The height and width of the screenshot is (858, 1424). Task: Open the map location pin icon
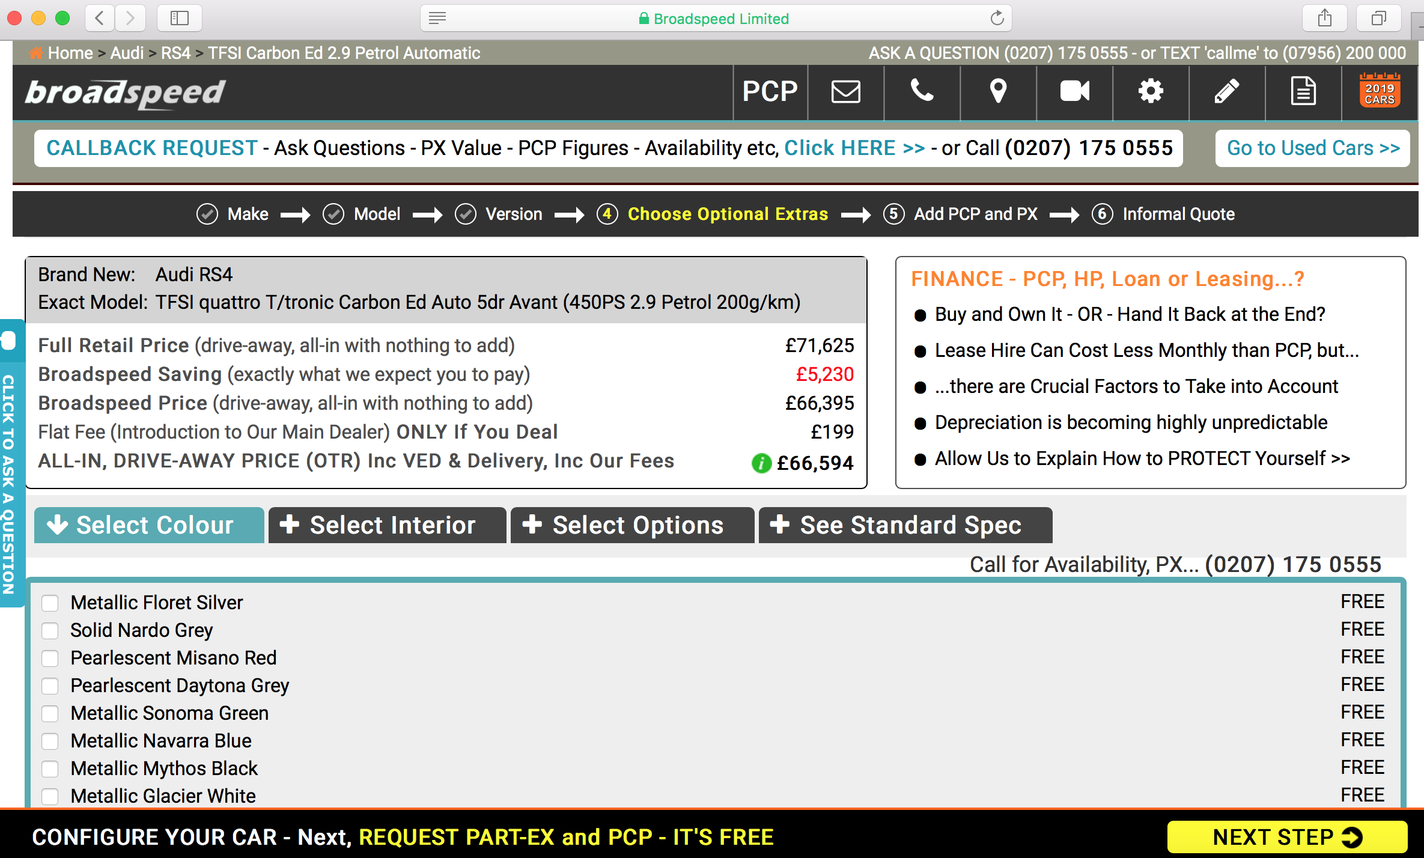998,92
